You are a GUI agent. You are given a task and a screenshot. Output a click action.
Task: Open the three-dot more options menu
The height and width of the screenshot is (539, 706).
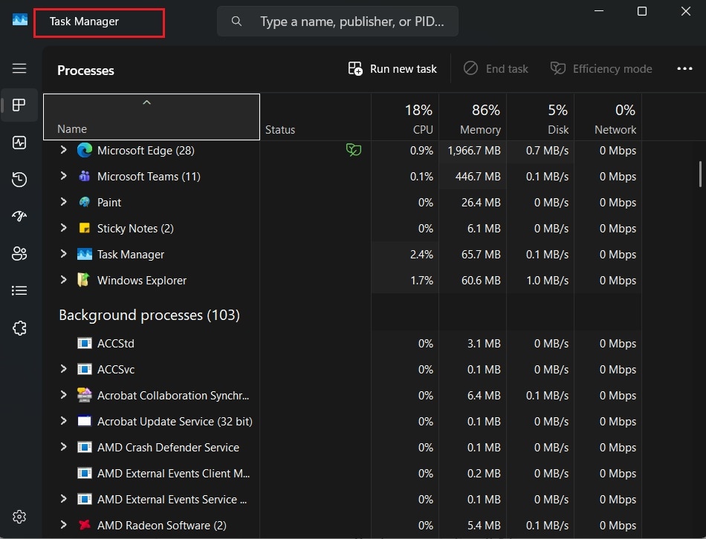[684, 69]
